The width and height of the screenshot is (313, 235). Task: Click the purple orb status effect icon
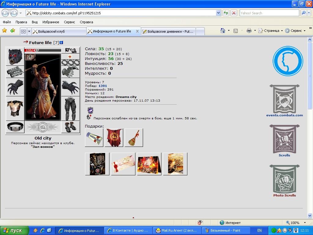pyautogui.click(x=90, y=110)
